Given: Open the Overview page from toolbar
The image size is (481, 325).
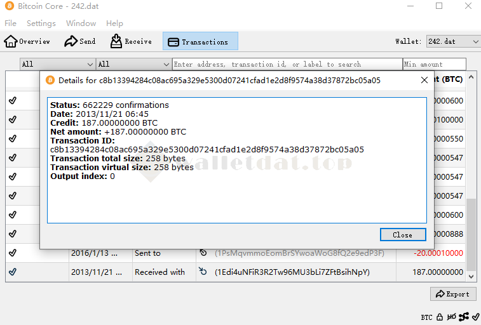Looking at the screenshot, I should (x=27, y=42).
